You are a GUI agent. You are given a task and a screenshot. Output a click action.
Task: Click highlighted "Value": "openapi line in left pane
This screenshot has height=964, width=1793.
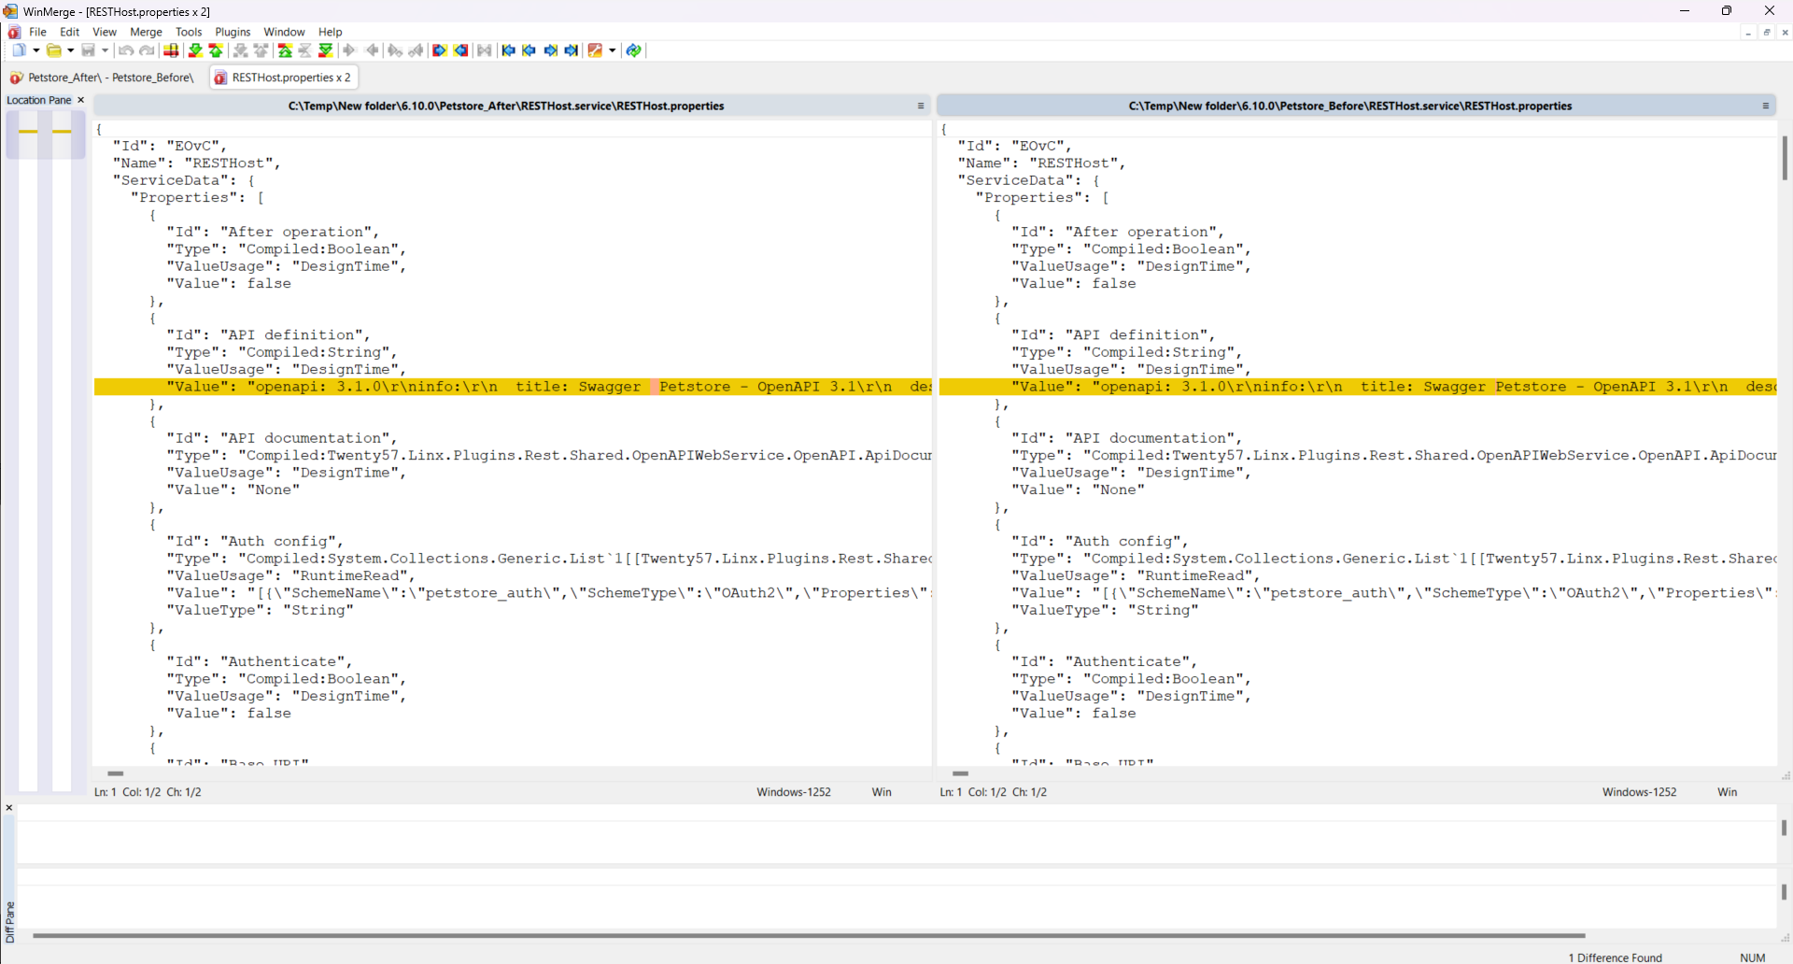click(513, 387)
